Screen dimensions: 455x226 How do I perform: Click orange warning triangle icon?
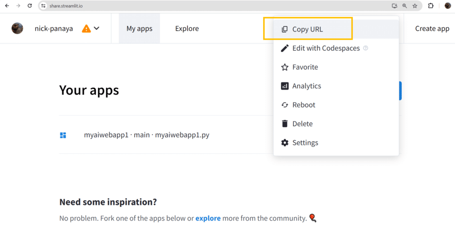click(86, 28)
